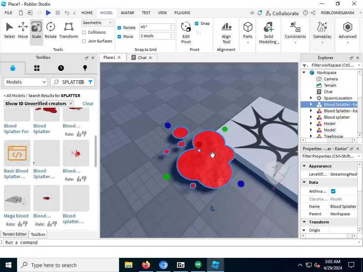Screen dimensions: 363x272
Task: Click the help question mark icon
Action: click(306, 13)
